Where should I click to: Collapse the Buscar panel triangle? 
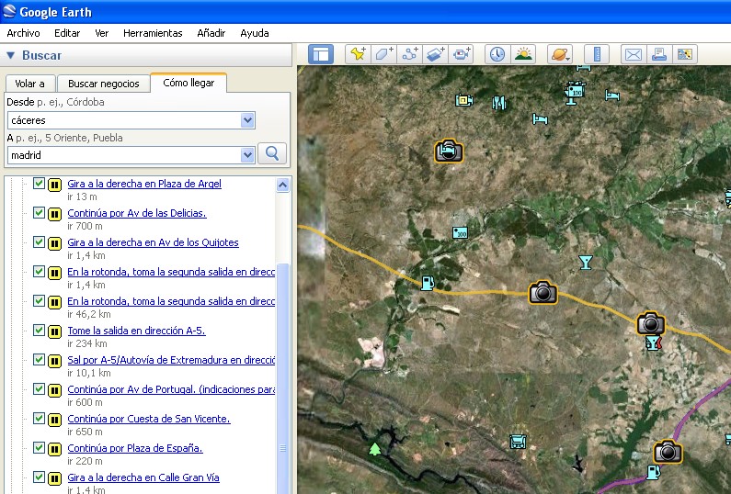point(11,55)
